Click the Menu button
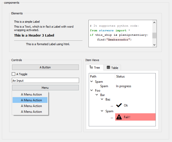The width and height of the screenshot is (172, 142). [45, 88]
